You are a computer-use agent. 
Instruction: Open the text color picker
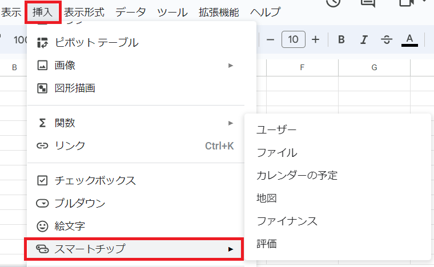point(409,39)
